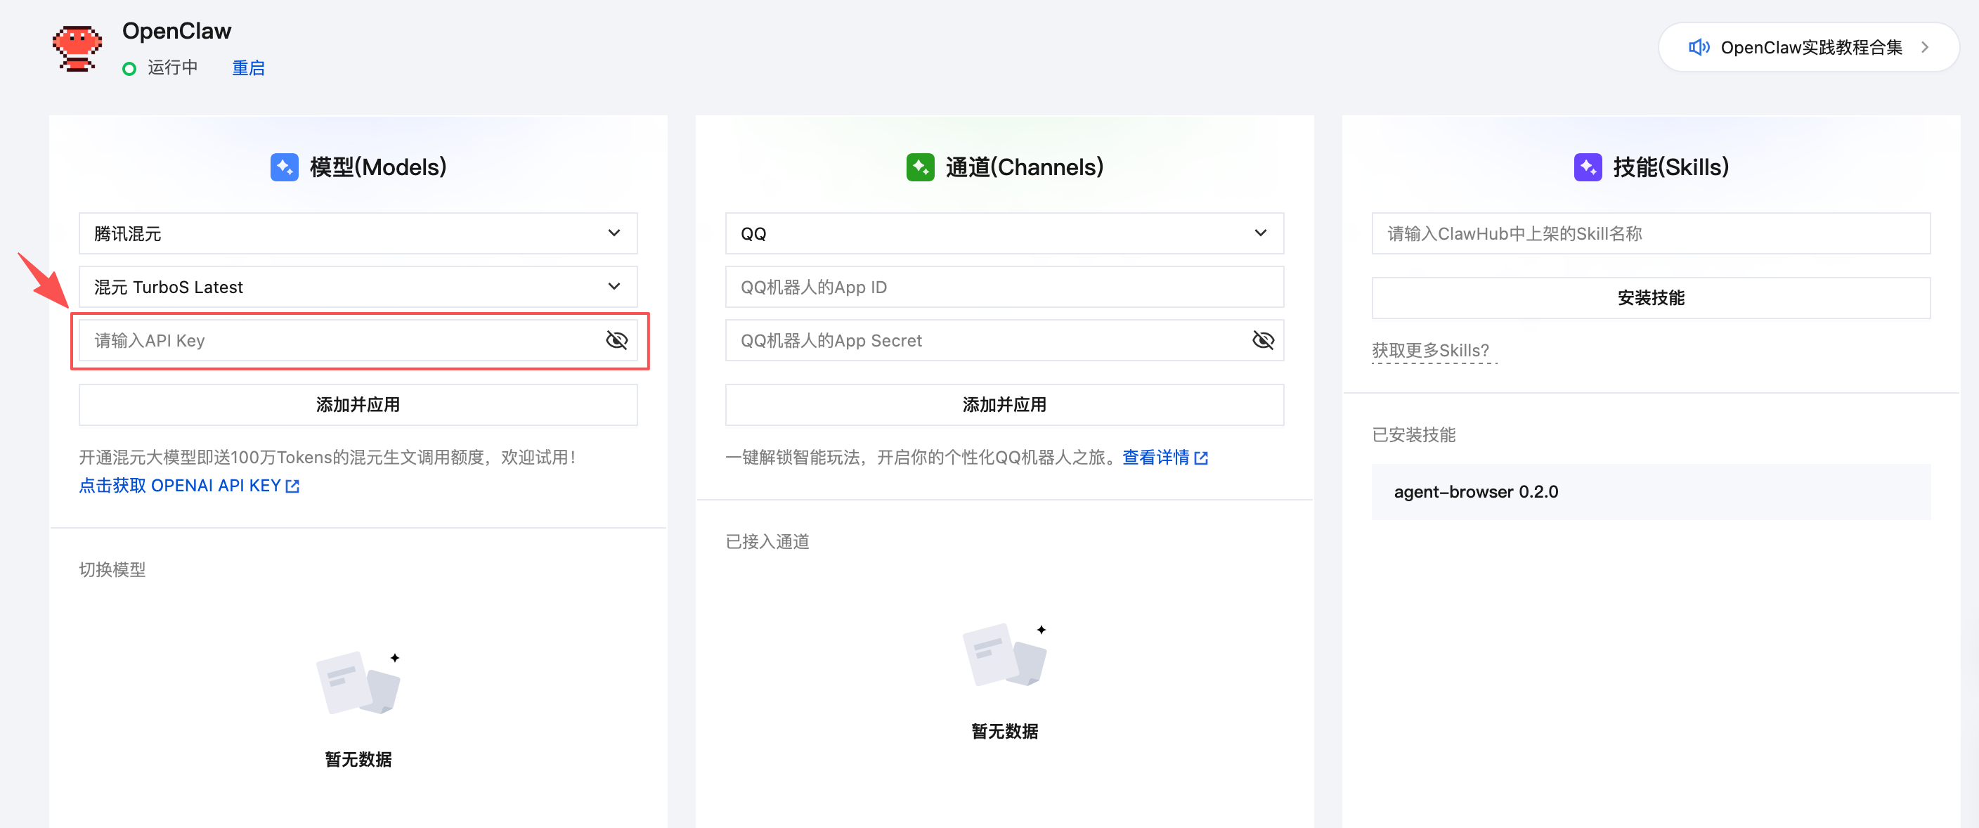
Task: Click the OpenClaw pixel crab logo
Action: [77, 48]
